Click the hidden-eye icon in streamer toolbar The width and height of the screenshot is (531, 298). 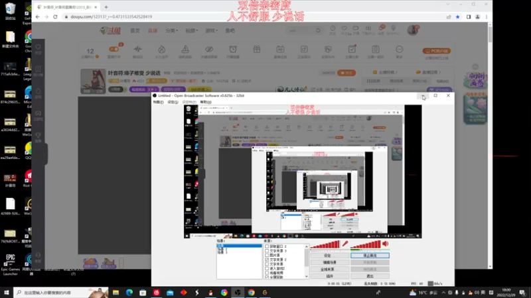[x=209, y=49]
